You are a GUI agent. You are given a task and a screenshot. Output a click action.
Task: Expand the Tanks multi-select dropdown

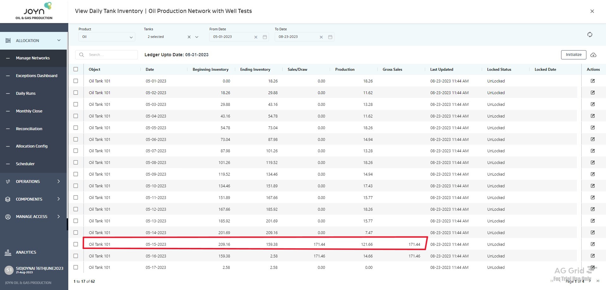click(197, 37)
